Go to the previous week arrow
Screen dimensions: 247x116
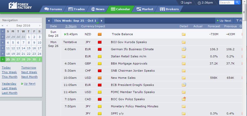[49, 21]
